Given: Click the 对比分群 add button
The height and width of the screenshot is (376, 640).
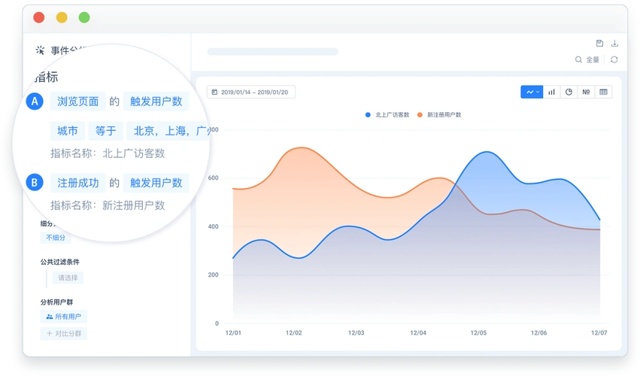Looking at the screenshot, I should point(64,333).
